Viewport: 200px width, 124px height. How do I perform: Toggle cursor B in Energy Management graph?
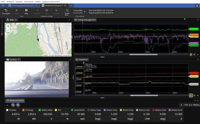194,54
